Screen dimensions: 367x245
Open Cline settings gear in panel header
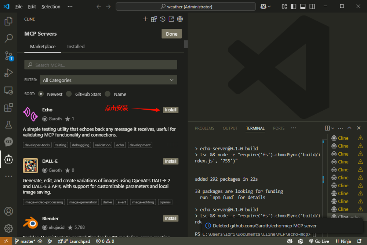coord(180,19)
